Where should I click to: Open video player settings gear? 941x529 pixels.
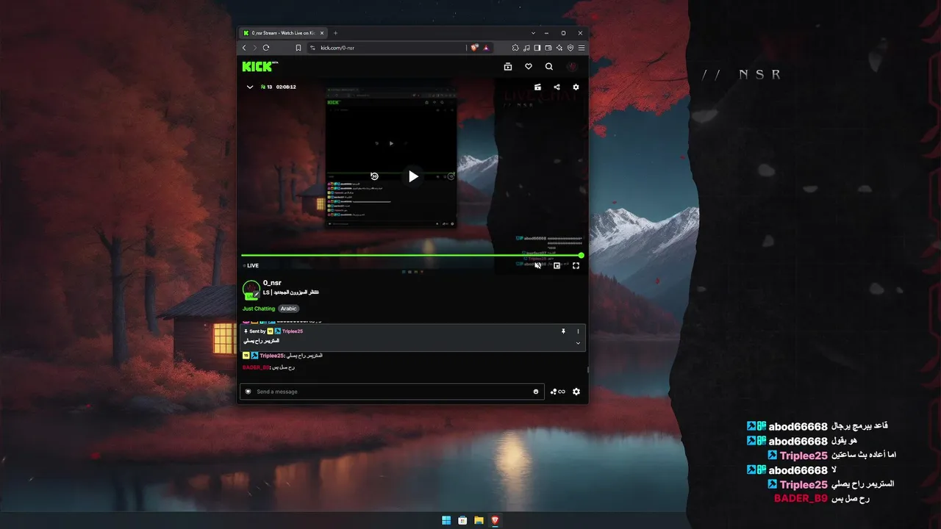576,87
